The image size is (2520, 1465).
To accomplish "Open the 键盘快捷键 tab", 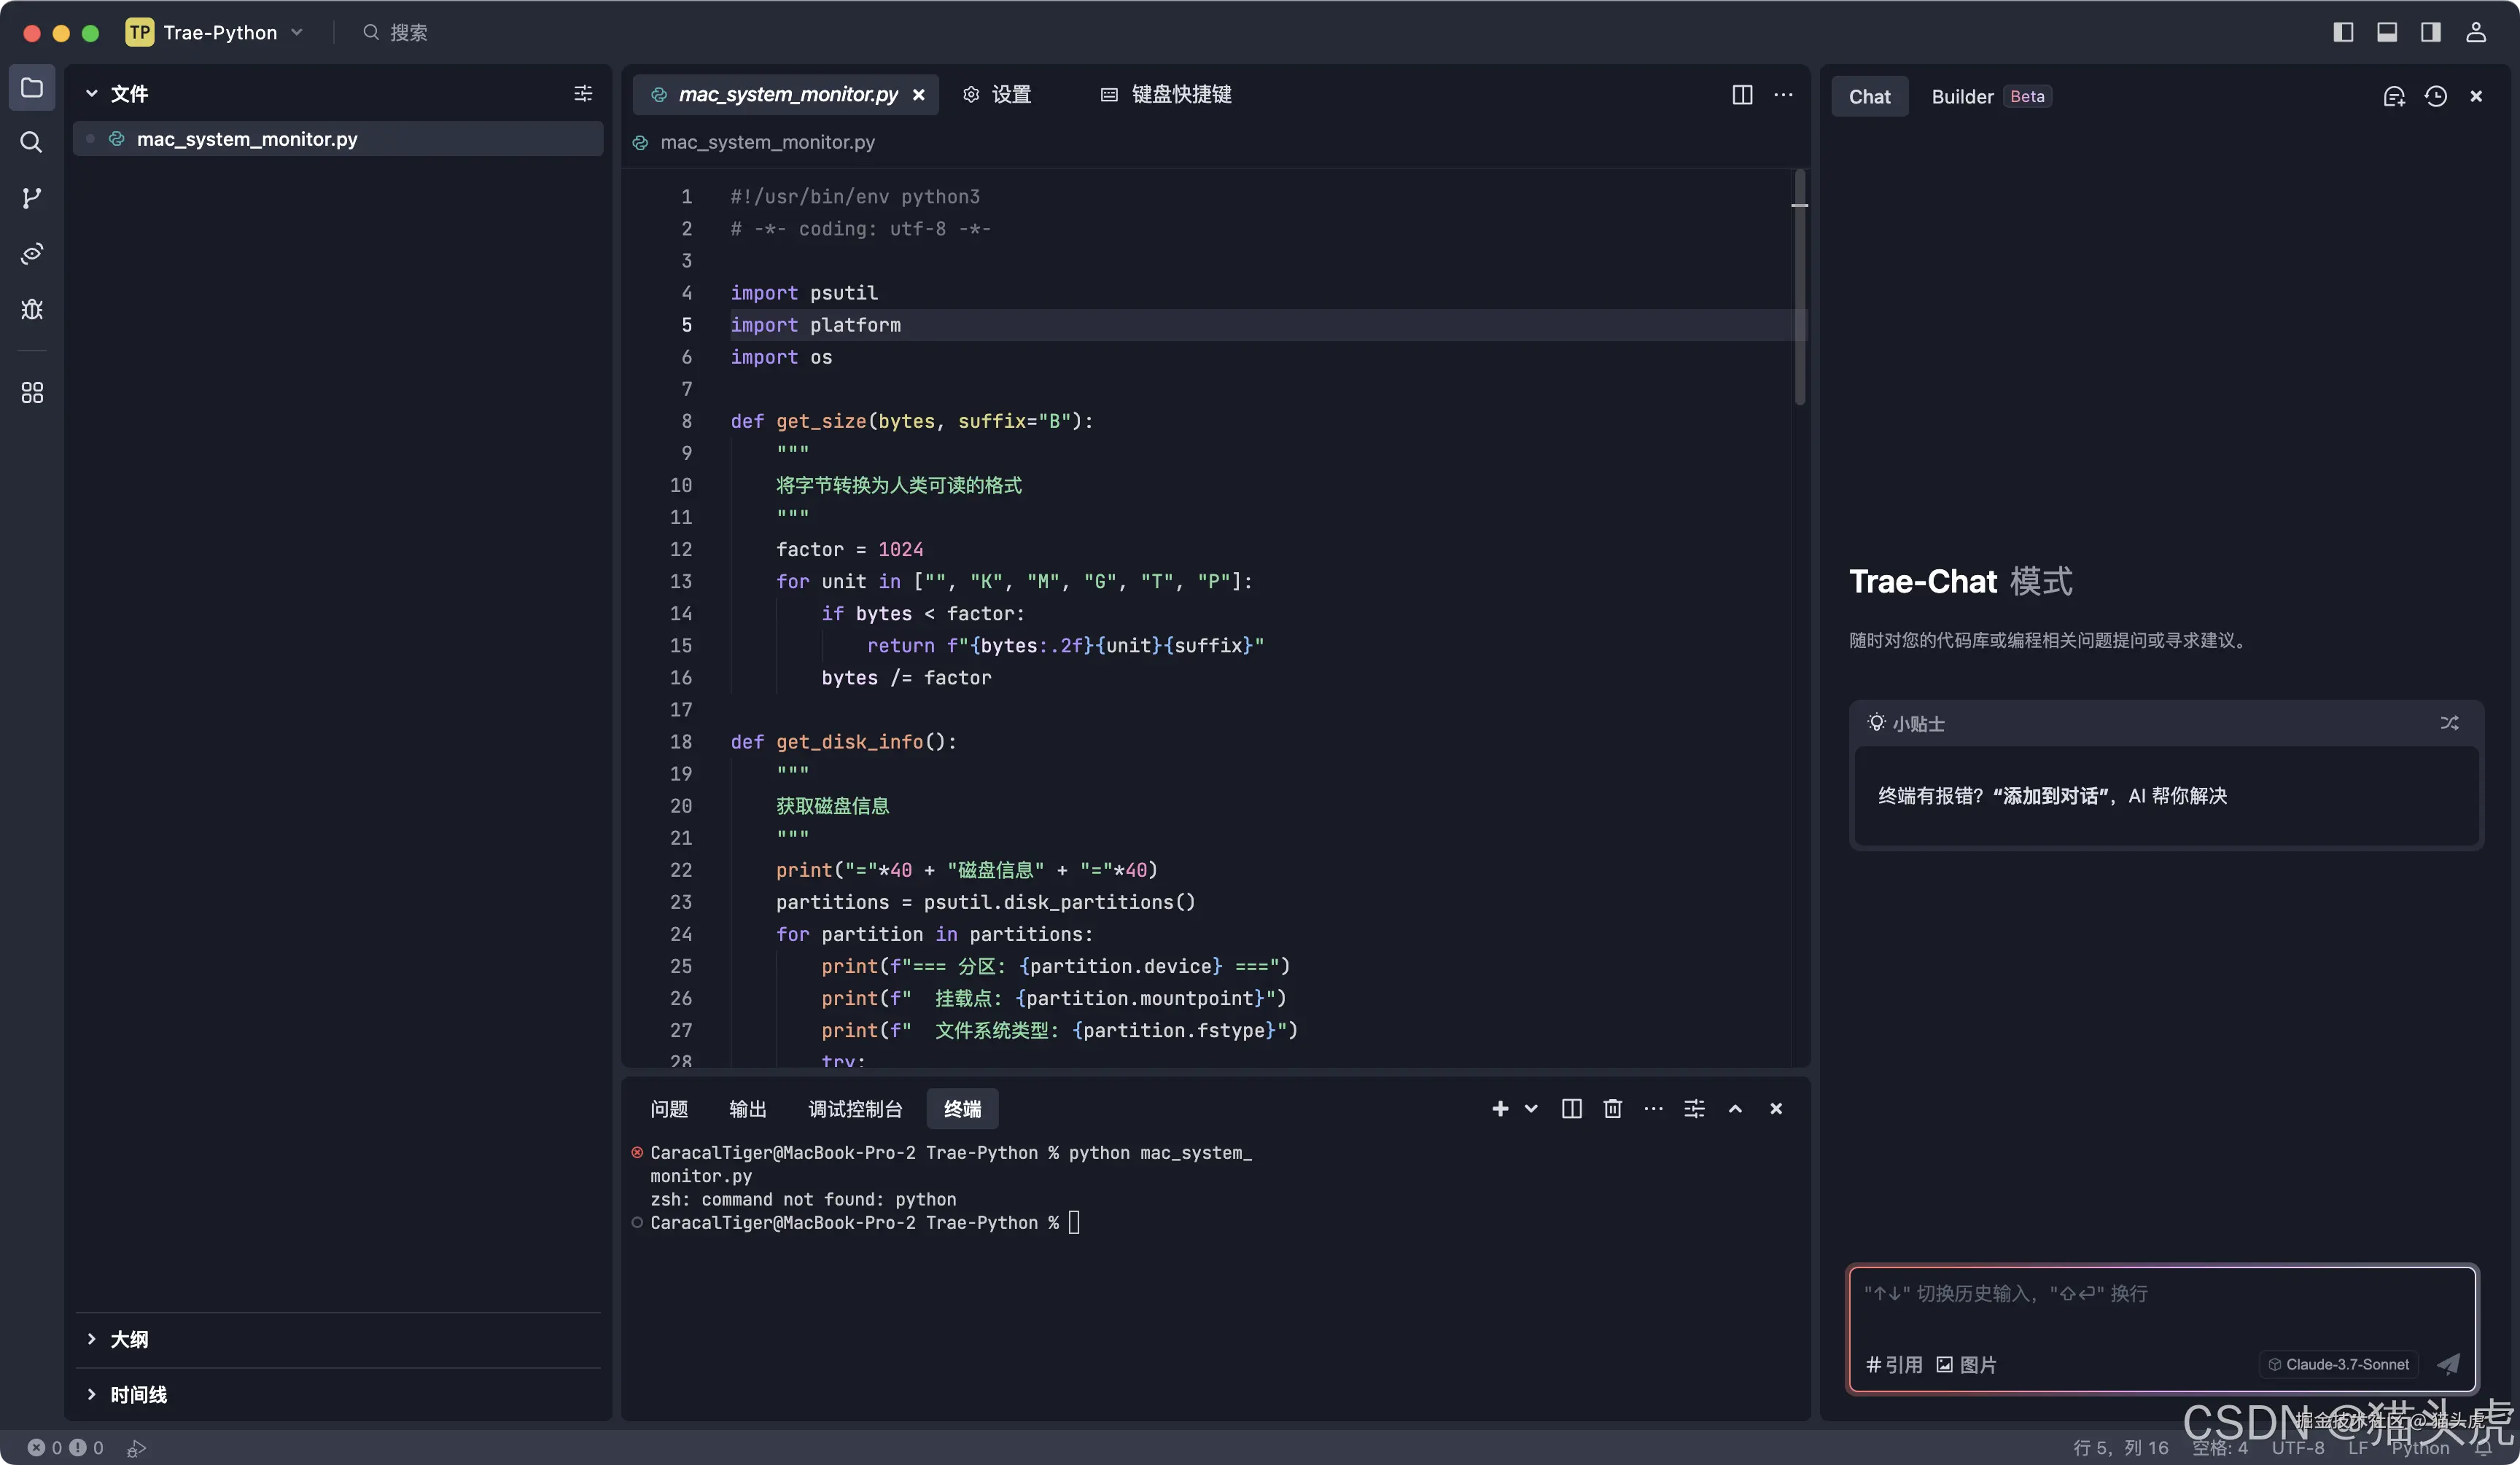I will (1166, 95).
